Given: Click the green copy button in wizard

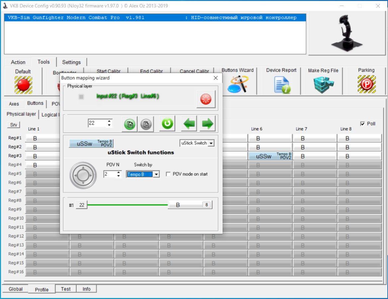Looking at the screenshot, I should (x=130, y=124).
